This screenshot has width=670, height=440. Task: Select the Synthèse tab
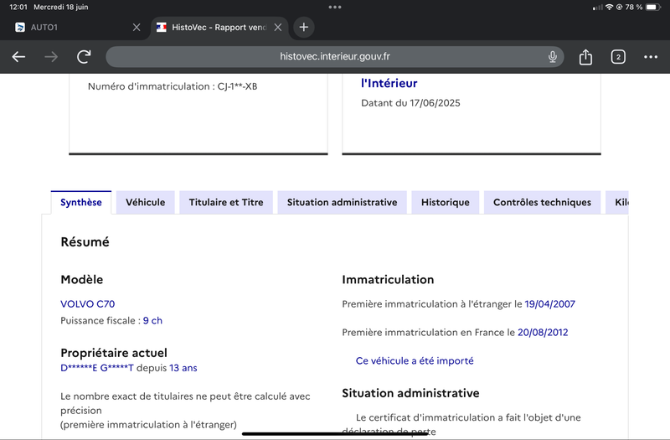pos(80,202)
